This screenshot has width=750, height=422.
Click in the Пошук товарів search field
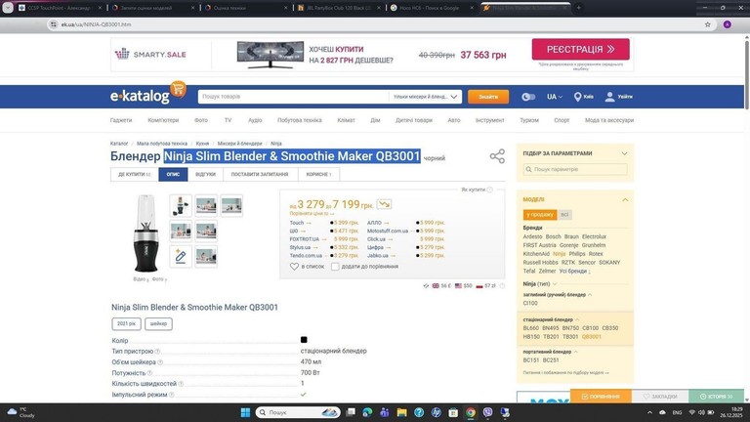293,97
